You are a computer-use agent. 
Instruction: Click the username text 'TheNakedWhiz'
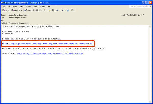(x=22, y=31)
